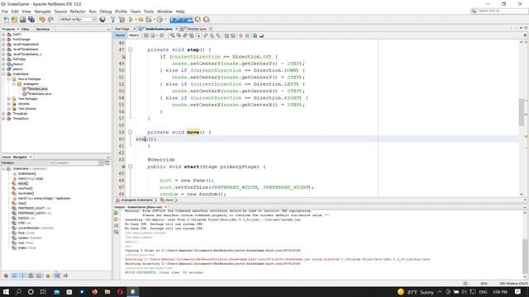
Task: Open the Refactor menu
Action: pos(78,12)
